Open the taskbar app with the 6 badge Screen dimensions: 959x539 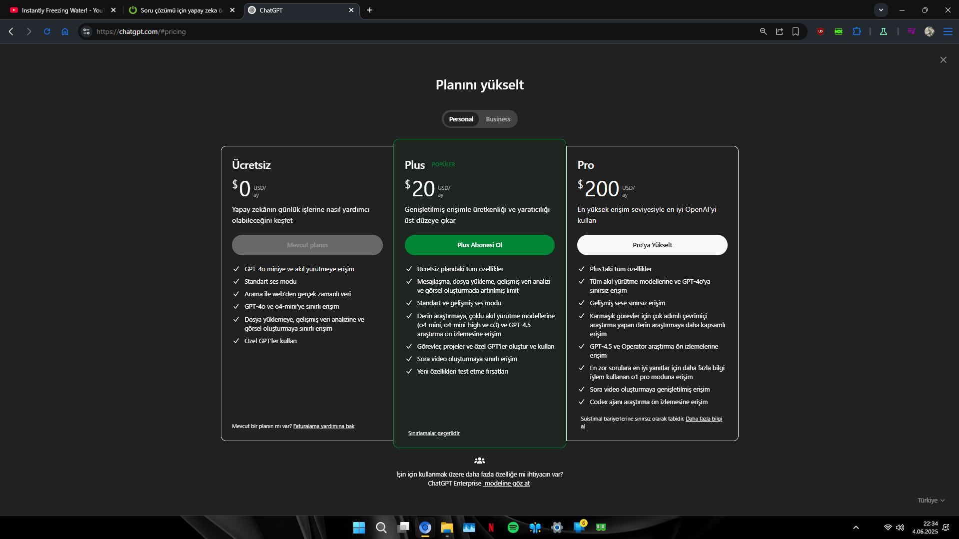580,528
